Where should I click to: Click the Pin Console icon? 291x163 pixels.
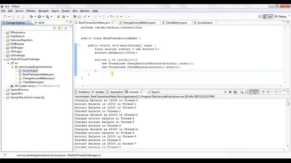pos(263,92)
